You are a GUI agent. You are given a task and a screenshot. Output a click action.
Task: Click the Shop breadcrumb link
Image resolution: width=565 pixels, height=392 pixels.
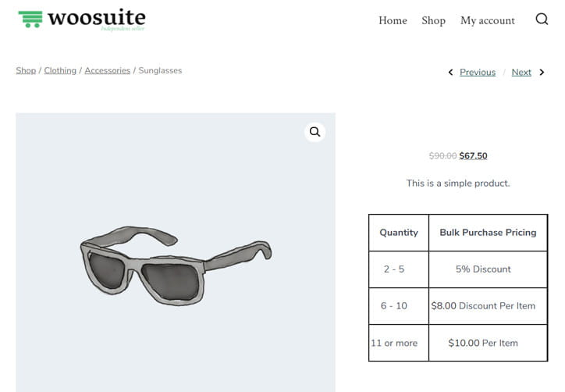(26, 71)
